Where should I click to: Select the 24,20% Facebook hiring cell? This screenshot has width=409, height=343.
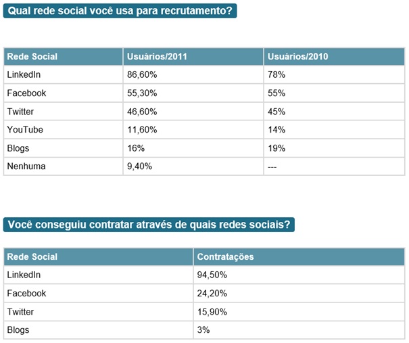tap(212, 294)
